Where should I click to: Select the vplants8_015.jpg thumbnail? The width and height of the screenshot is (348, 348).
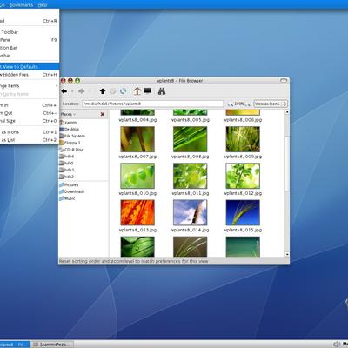243,212
